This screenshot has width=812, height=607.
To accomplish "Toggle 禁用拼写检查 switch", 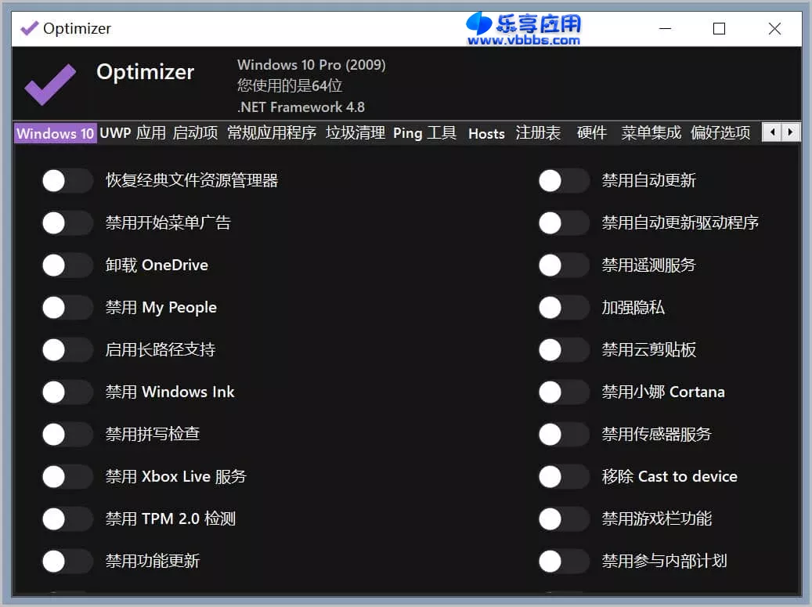I will (x=67, y=434).
